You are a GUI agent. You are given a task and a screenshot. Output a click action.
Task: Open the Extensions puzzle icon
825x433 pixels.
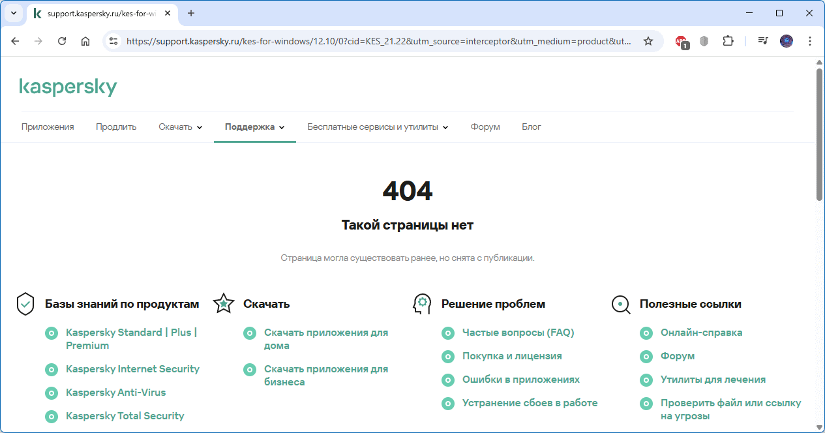(x=728, y=41)
